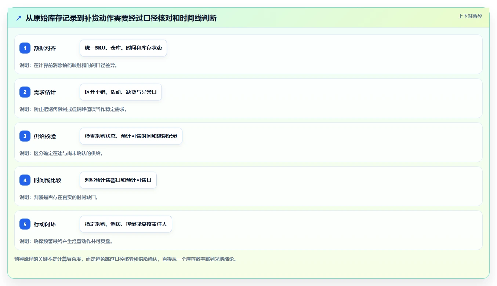Click the 供给核验 step title
Viewport: 497px width, 286px height.
(45, 136)
